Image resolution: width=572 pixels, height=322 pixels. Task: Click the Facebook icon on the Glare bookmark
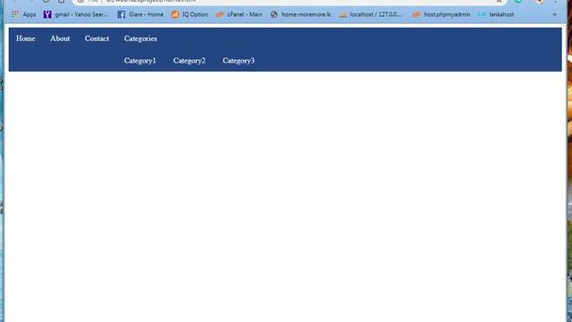(x=122, y=14)
